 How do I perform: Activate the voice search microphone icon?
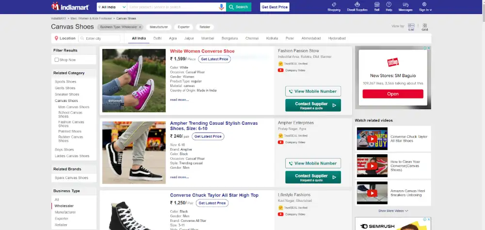(x=222, y=7)
